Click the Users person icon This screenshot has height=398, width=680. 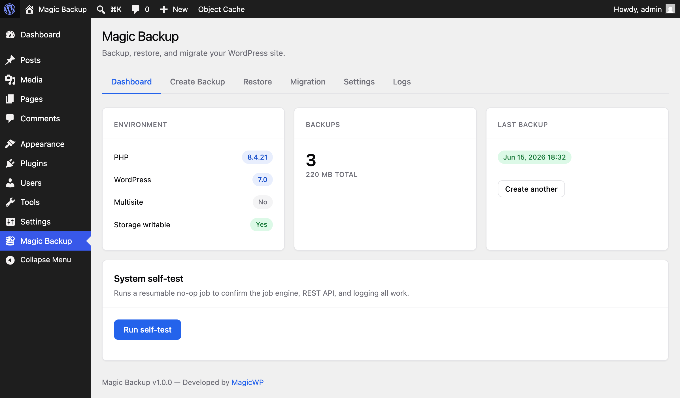10,183
